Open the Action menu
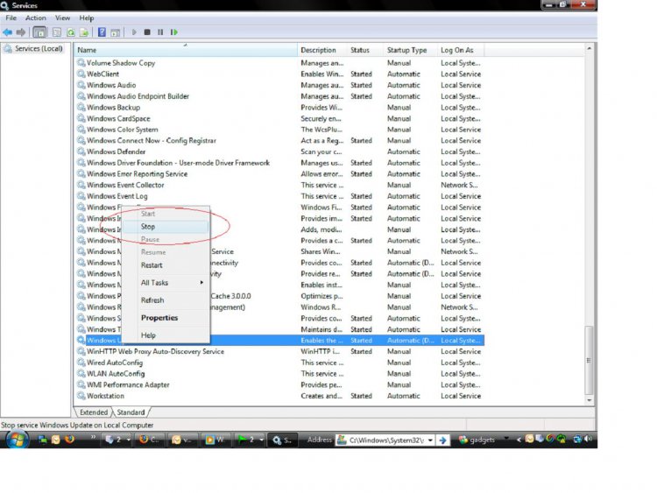Viewport: 657px width, 493px height. (36, 18)
